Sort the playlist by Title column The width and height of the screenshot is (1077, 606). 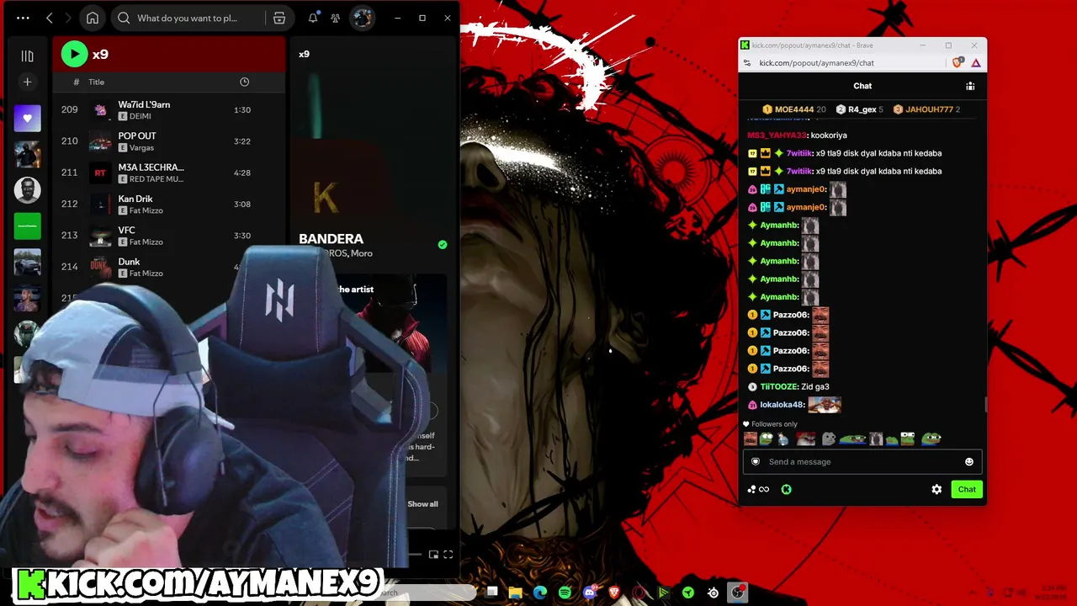(97, 82)
